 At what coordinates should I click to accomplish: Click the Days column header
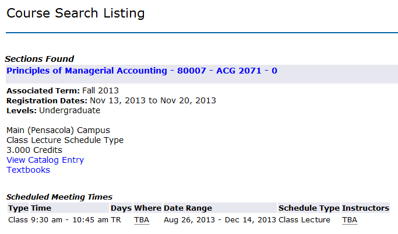[121, 208]
